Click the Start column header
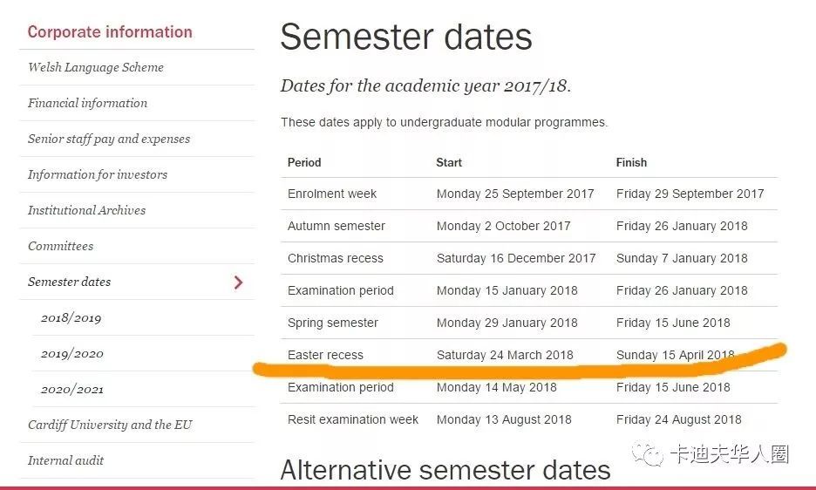The width and height of the screenshot is (816, 490). pyautogui.click(x=449, y=162)
